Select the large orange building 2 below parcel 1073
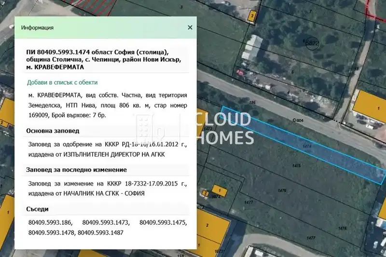386x257 pixels. [x=212, y=225]
